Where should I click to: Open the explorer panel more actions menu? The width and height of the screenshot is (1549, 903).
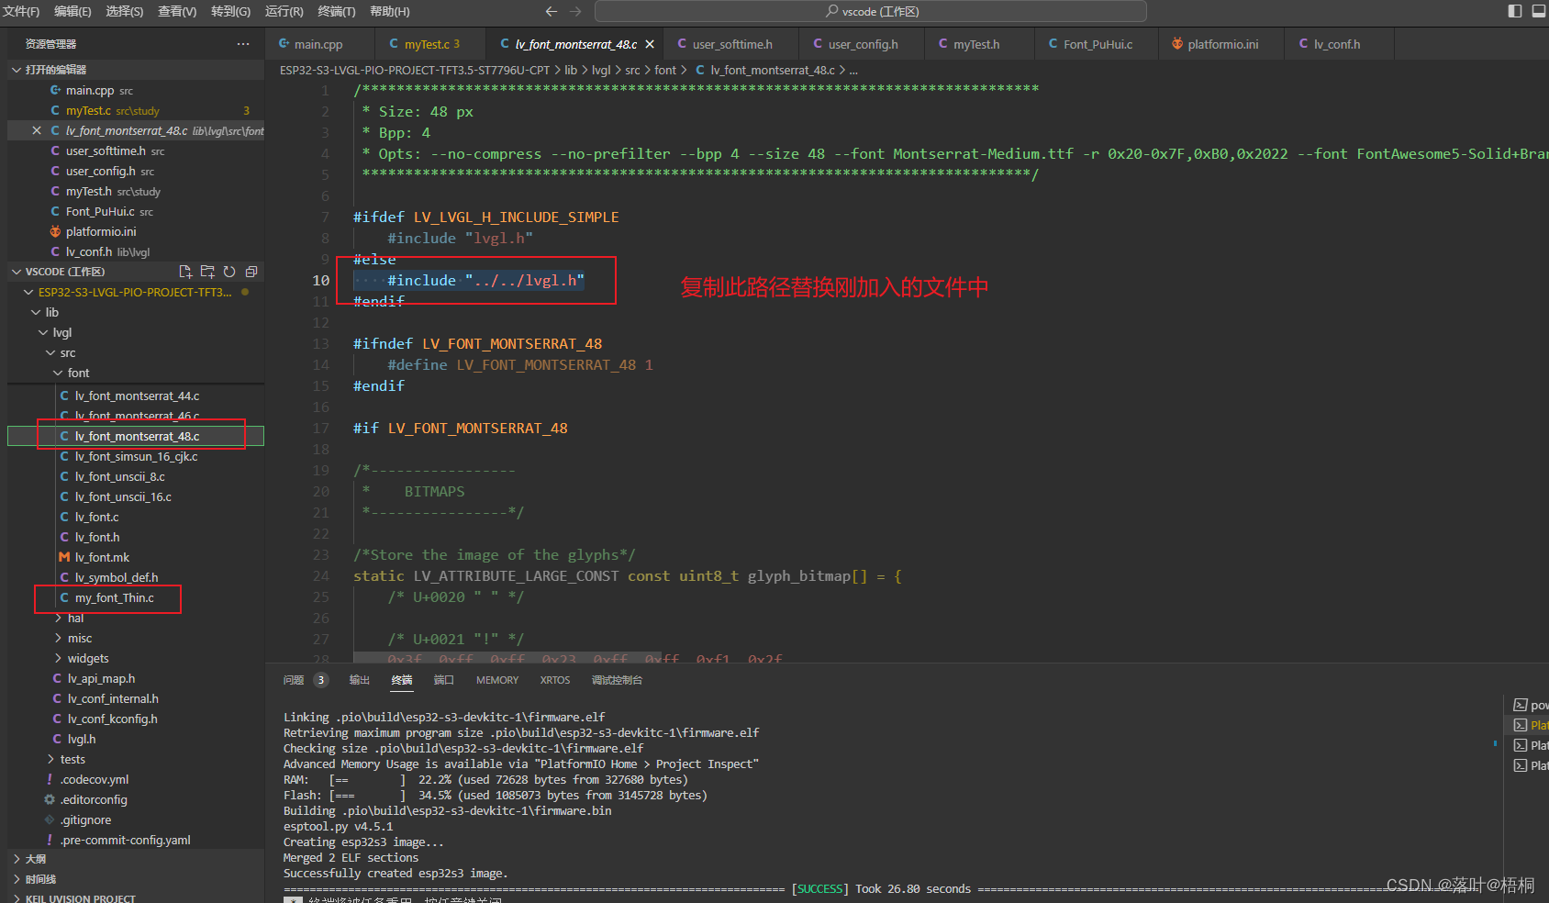point(242,44)
